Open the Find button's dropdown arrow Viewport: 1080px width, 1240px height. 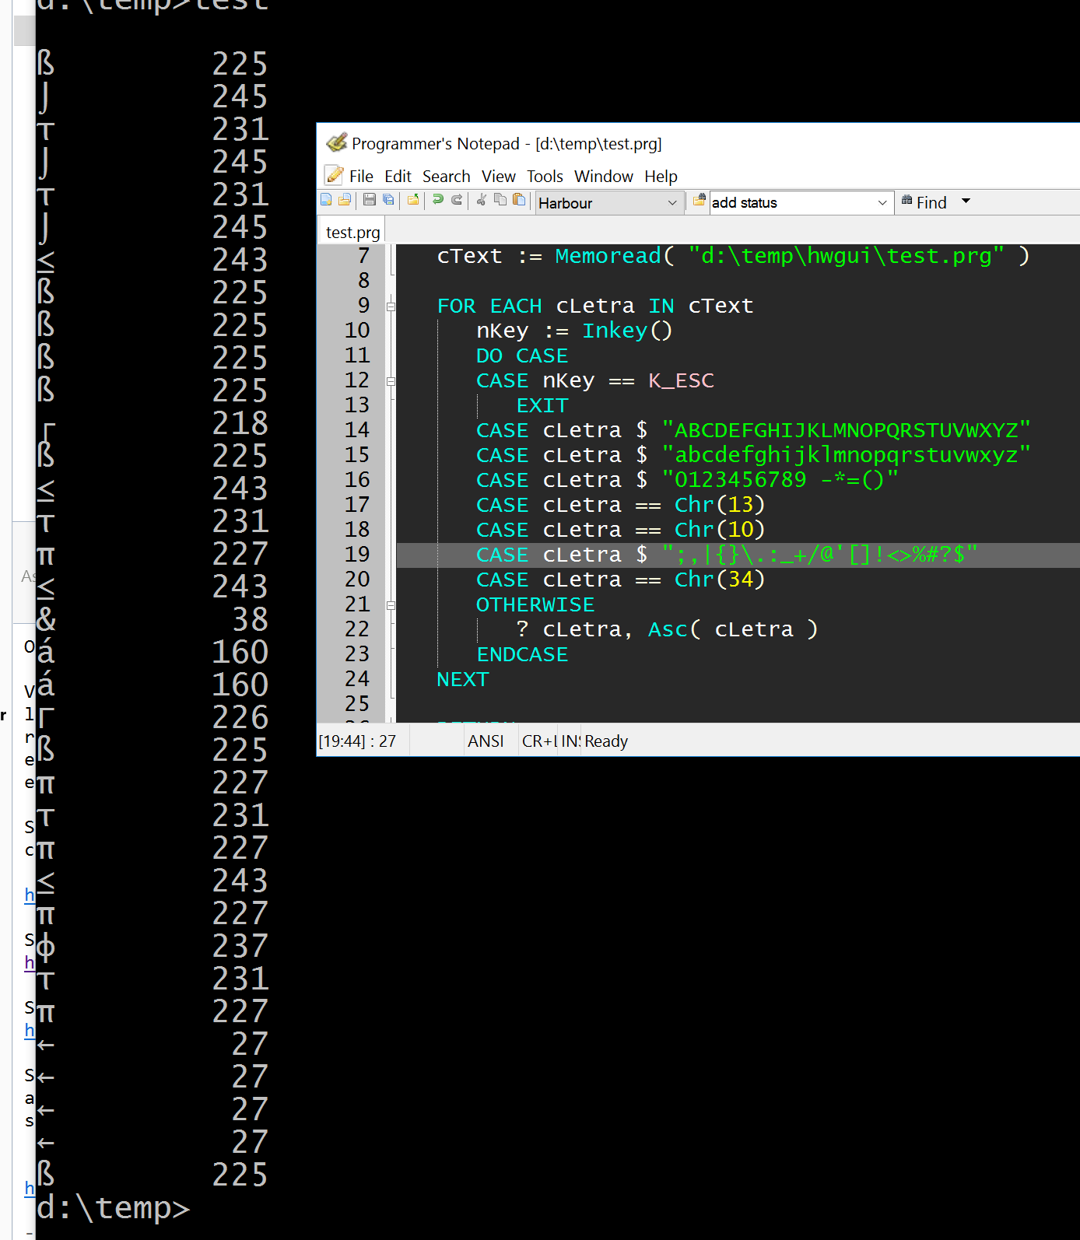966,201
